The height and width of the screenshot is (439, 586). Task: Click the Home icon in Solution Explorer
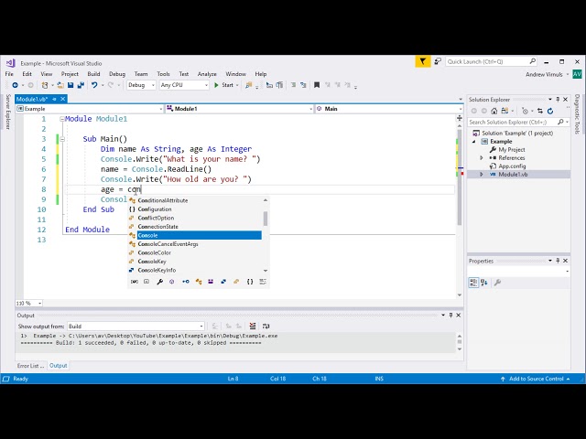tap(494, 111)
